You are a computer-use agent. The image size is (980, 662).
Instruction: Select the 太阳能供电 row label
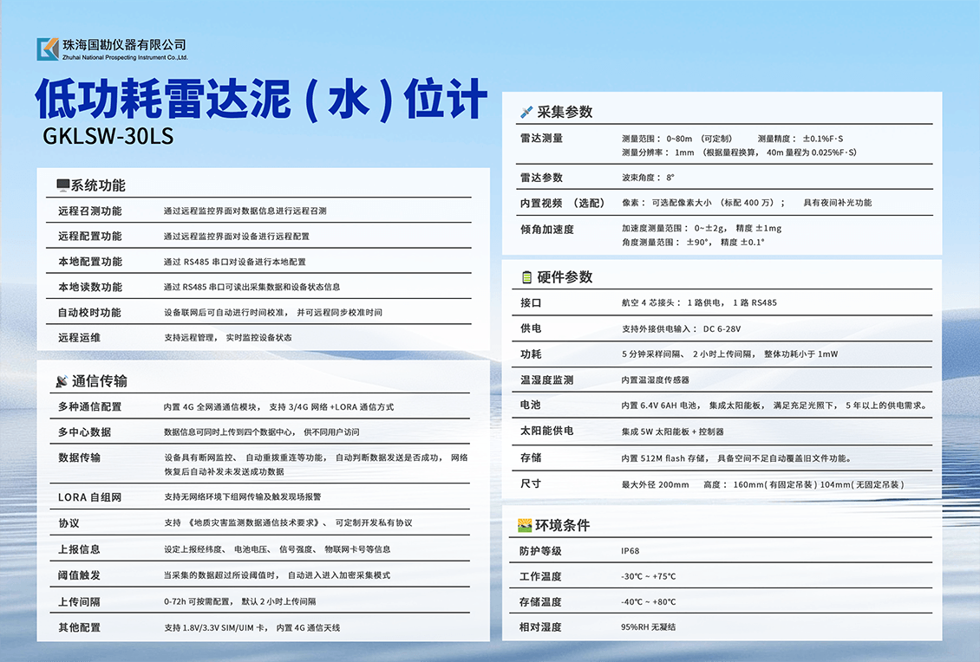point(547,431)
